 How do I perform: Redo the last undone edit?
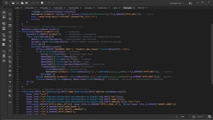[53, 3]
